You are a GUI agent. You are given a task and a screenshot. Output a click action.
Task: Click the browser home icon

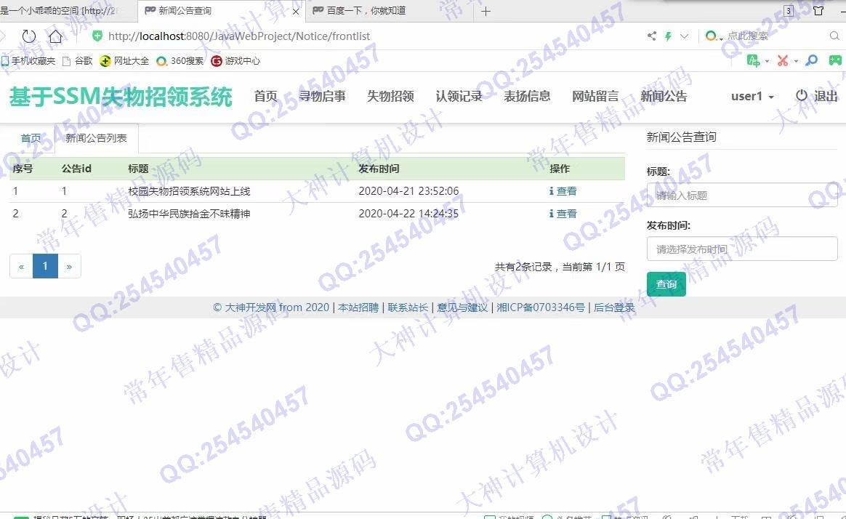click(55, 36)
